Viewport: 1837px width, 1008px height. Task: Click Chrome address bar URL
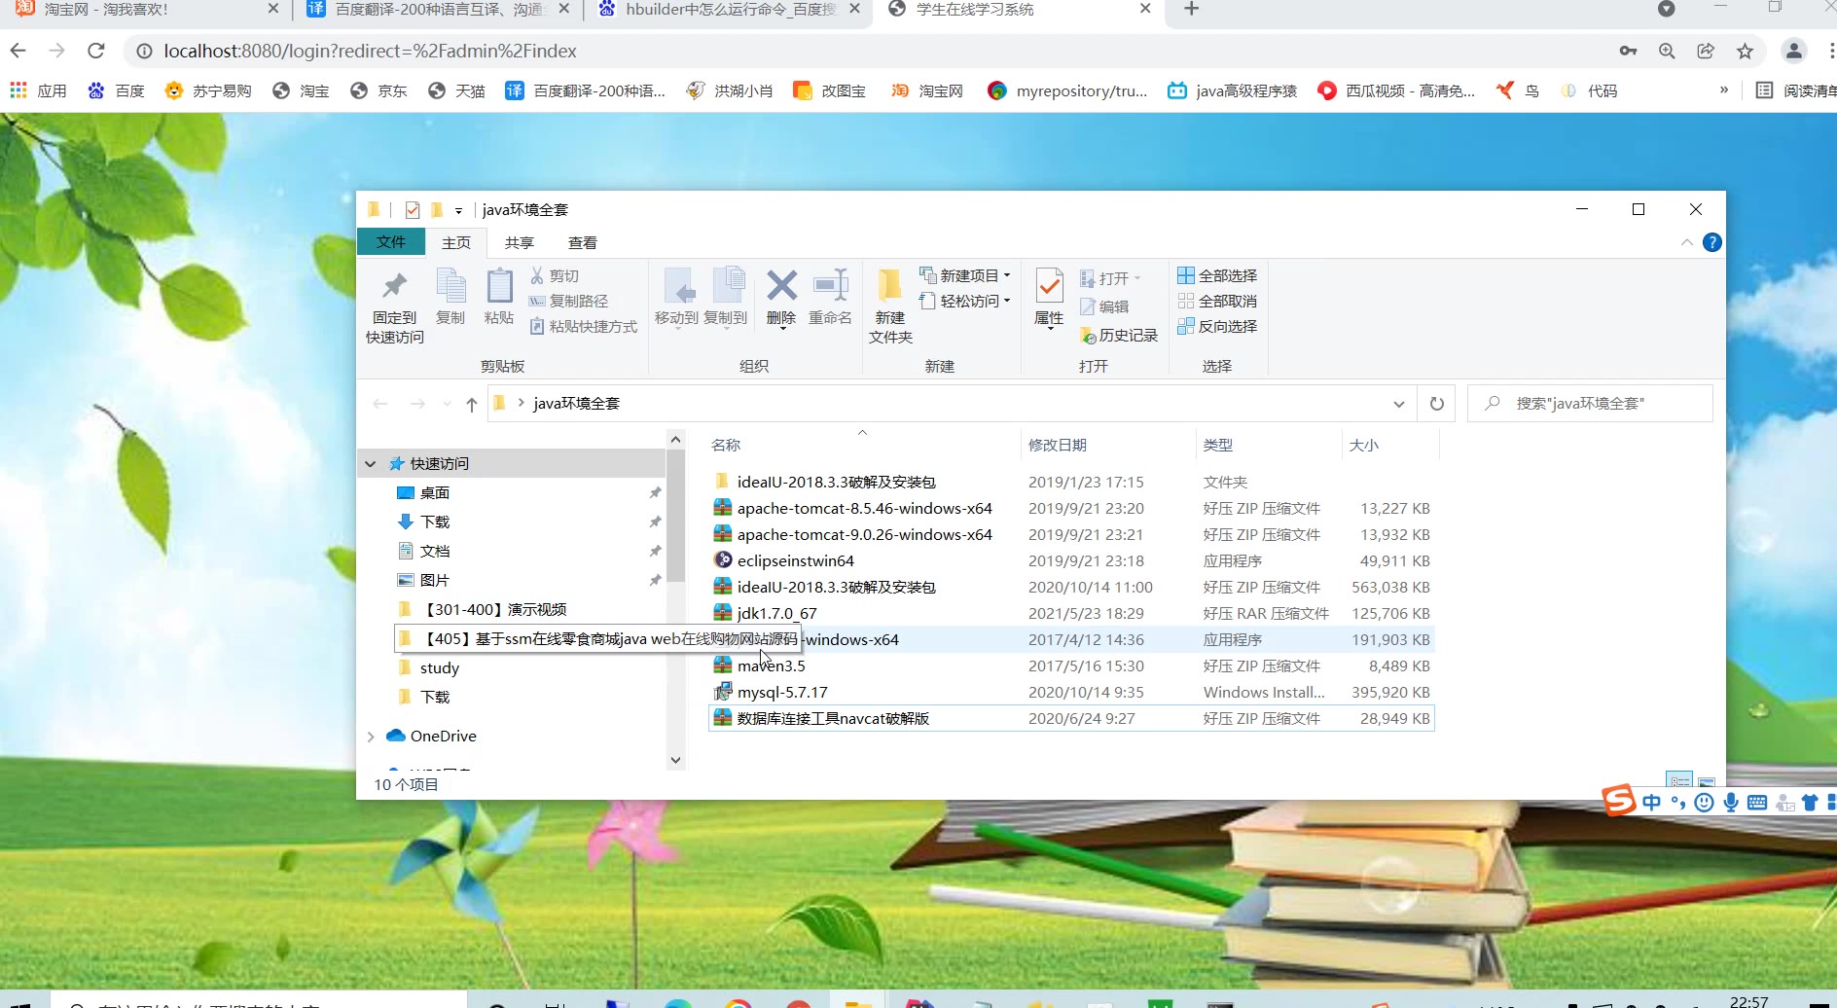point(370,51)
